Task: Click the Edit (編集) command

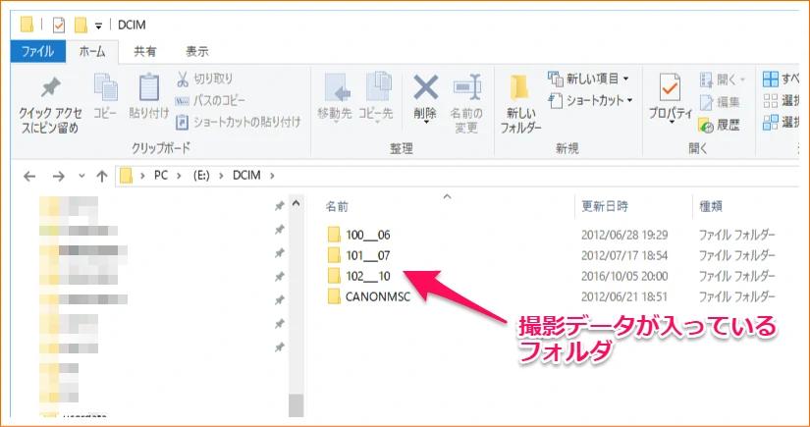Action: [x=720, y=102]
